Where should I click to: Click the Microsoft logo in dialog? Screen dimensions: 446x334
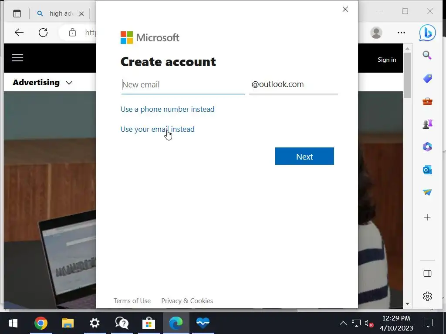click(150, 38)
